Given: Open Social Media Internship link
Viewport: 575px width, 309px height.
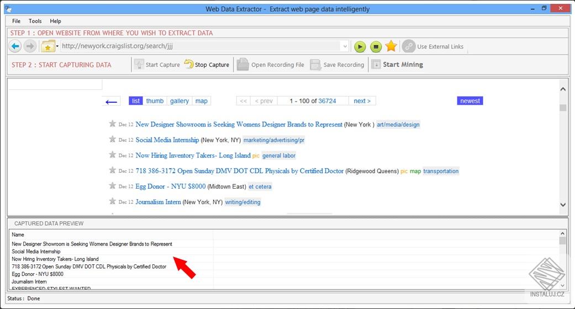Looking at the screenshot, I should 167,140.
